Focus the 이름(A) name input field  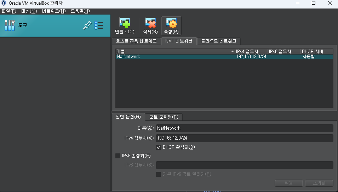pyautogui.click(x=245, y=128)
